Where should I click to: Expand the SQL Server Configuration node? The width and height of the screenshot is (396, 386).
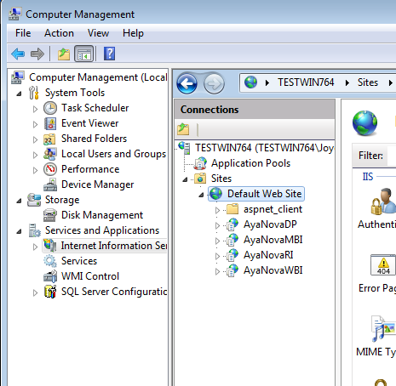[x=35, y=292]
